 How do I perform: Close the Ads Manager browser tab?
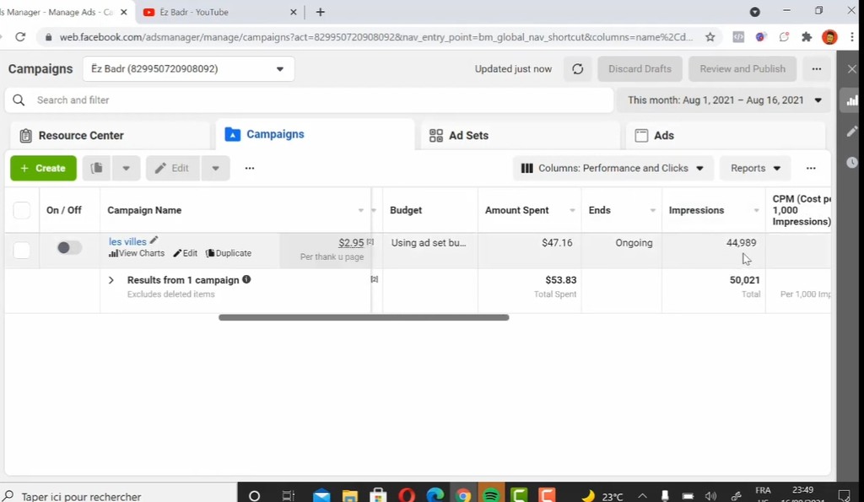tap(124, 12)
